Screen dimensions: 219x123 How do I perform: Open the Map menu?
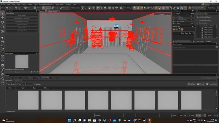tap(13, 4)
